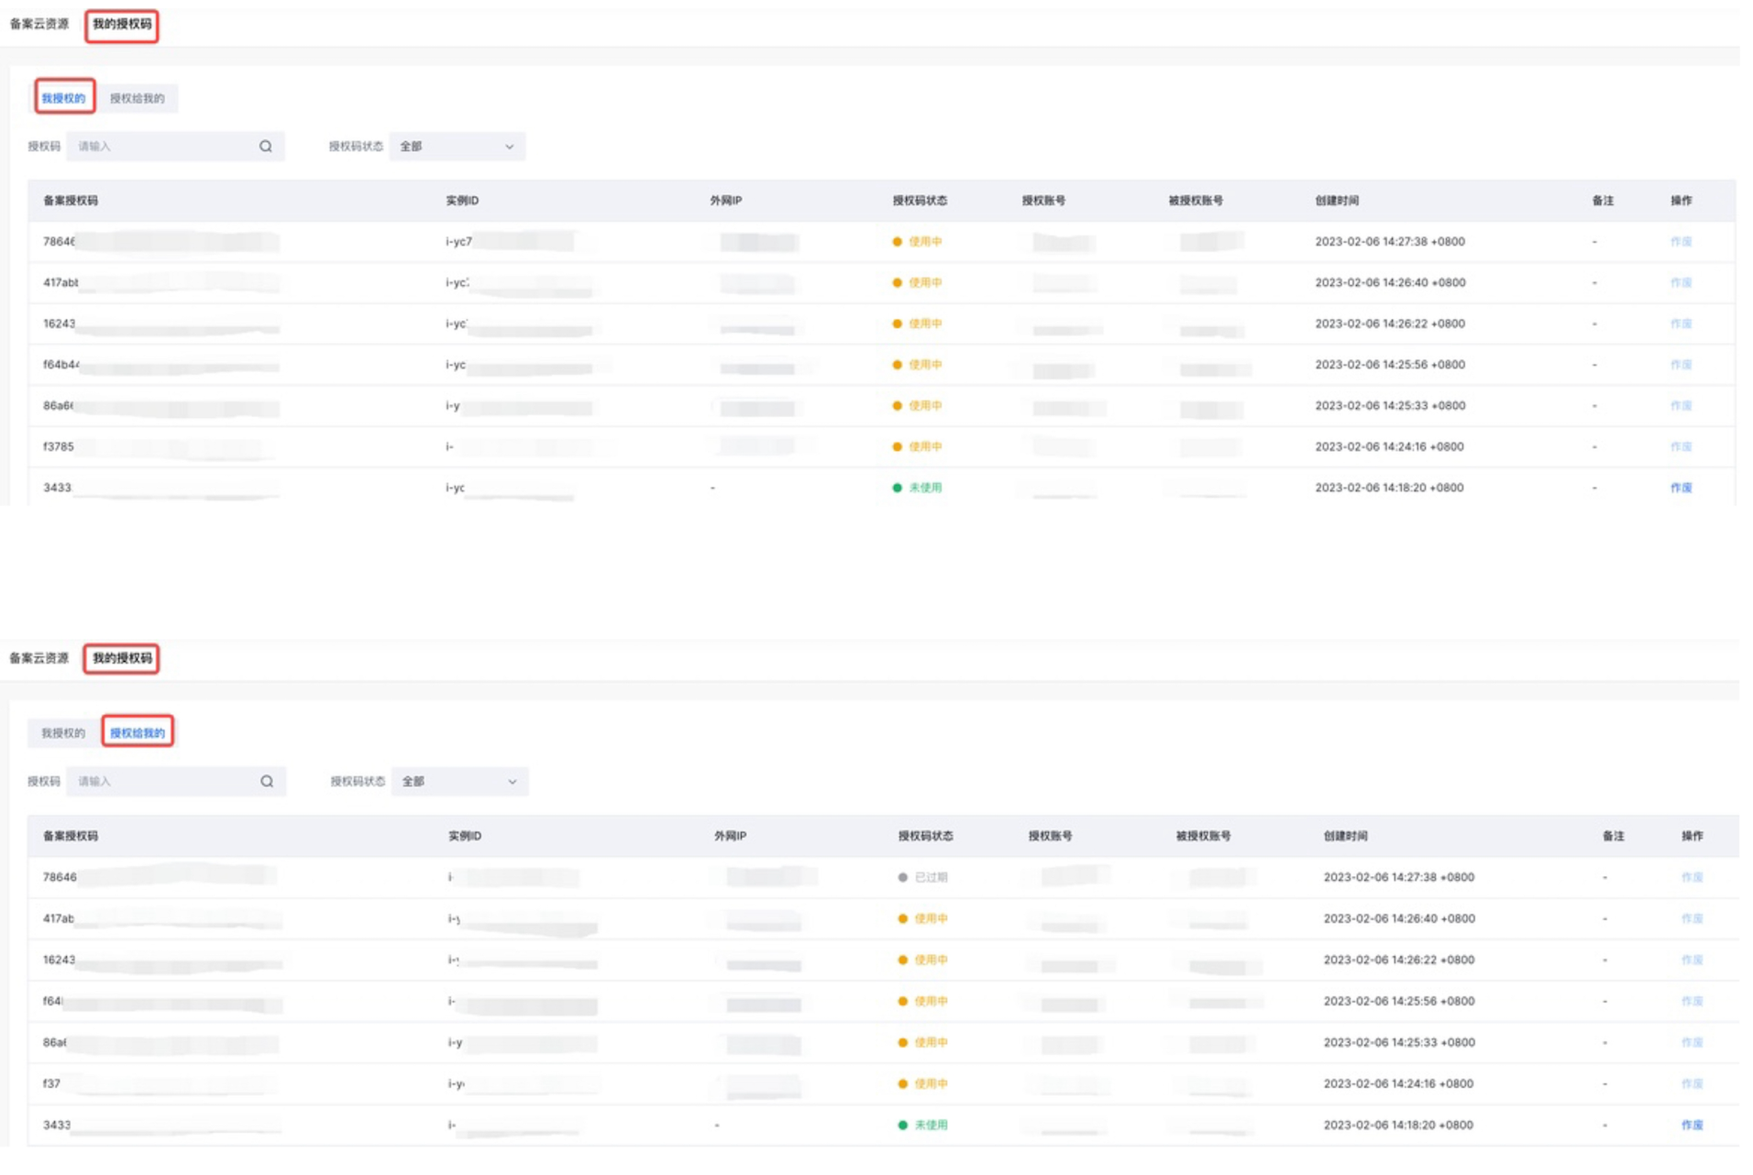Select highlighted 我的授权码 tab above 我授权的 list
This screenshot has width=1753, height=1175.
coord(122,25)
